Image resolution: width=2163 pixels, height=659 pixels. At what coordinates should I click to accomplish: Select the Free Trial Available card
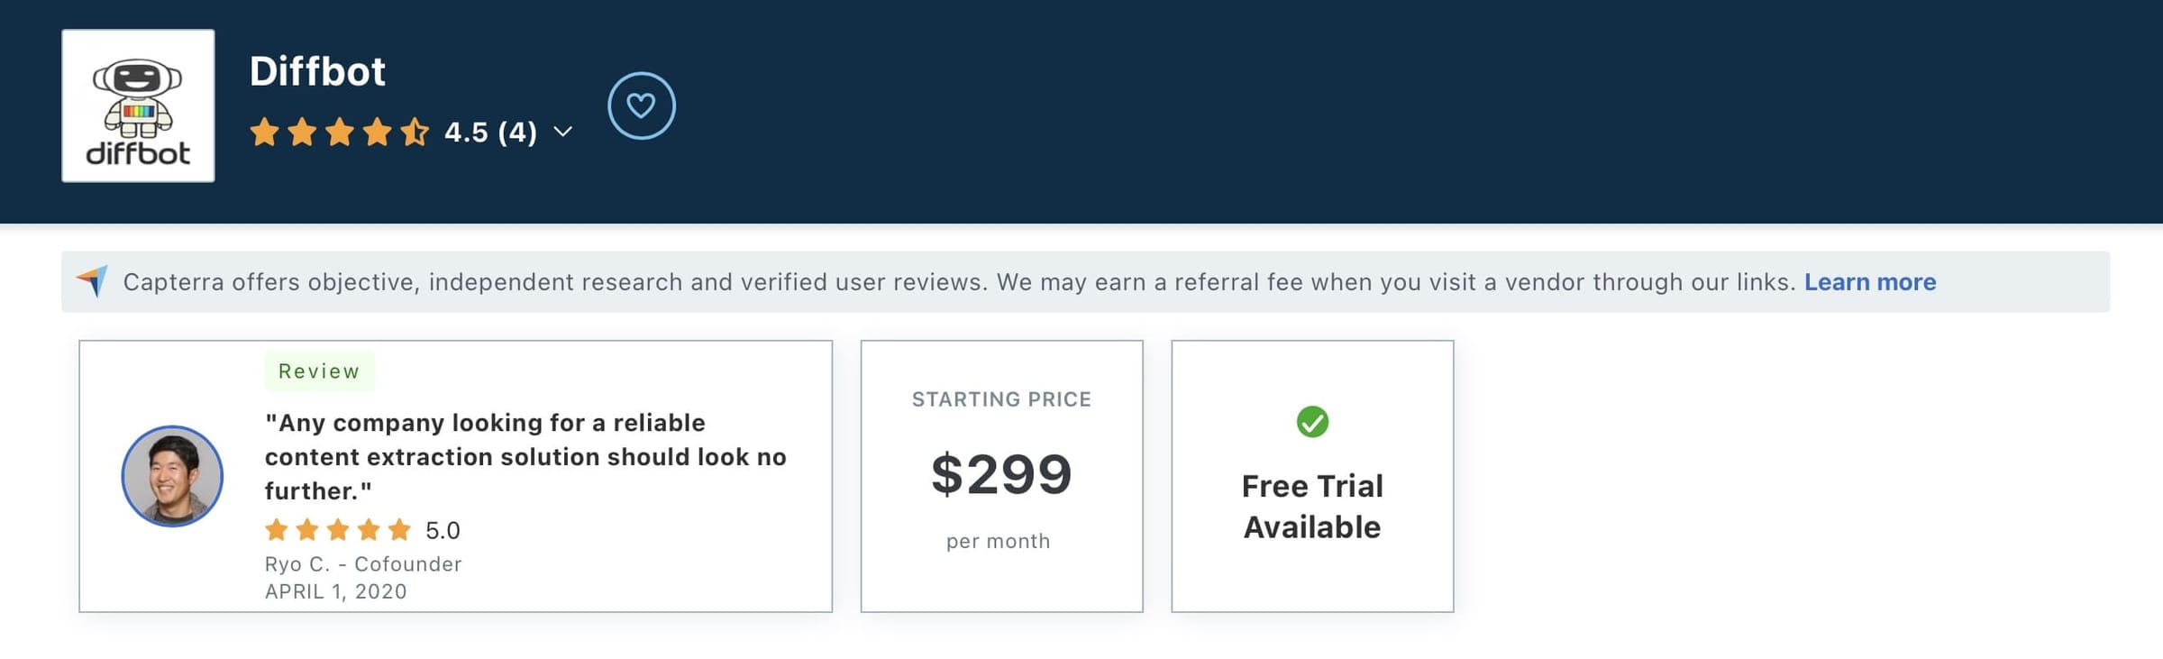1312,476
